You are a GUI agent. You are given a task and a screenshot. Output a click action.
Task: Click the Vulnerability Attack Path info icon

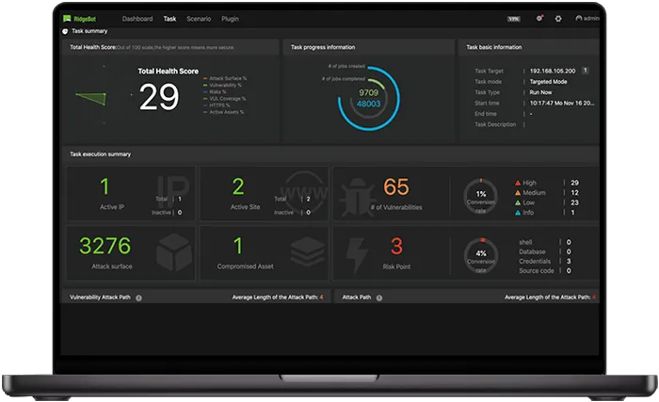tap(138, 297)
